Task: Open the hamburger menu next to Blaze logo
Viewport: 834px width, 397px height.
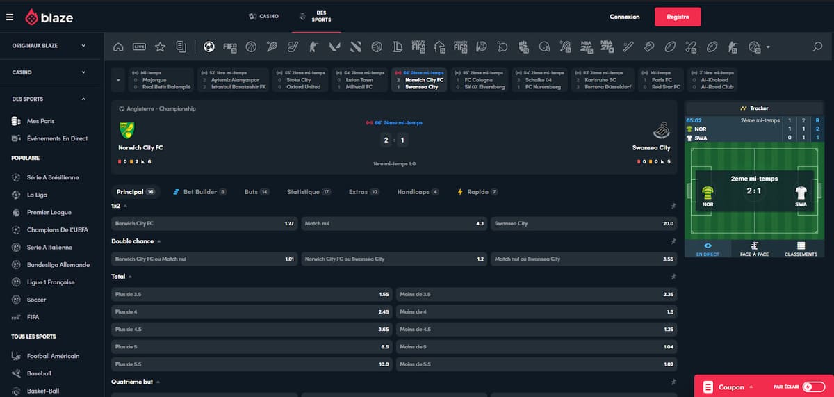Action: tap(9, 17)
